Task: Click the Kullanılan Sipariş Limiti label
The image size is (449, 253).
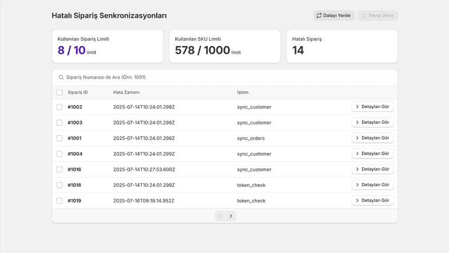Action: point(84,39)
